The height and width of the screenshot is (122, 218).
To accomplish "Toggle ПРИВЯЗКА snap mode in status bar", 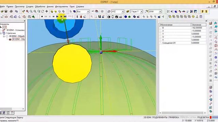I will [x=174, y=118].
